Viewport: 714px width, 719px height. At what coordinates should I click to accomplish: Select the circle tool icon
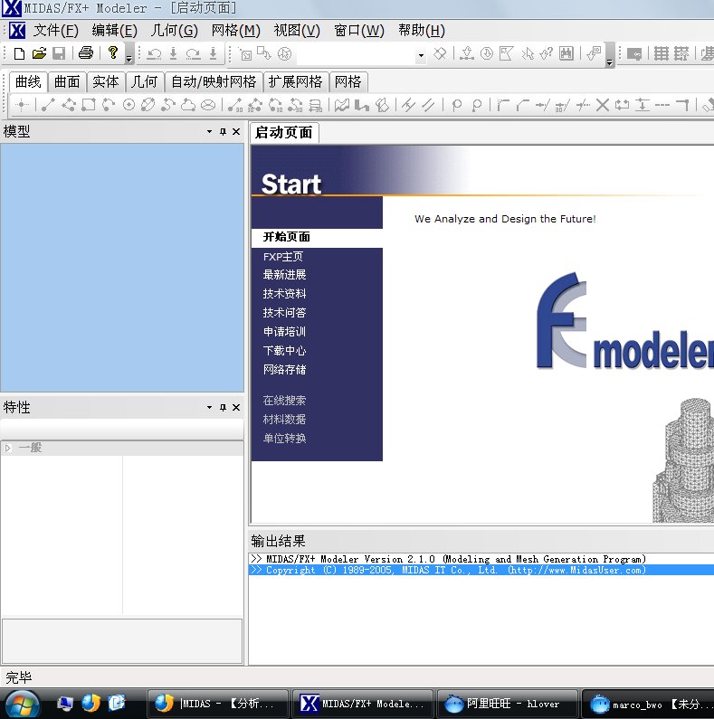click(129, 105)
